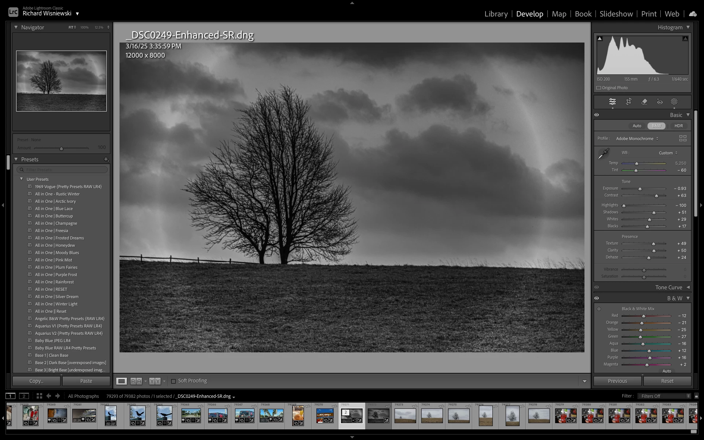Open the Slideshow module
The image size is (704, 440).
(x=616, y=14)
